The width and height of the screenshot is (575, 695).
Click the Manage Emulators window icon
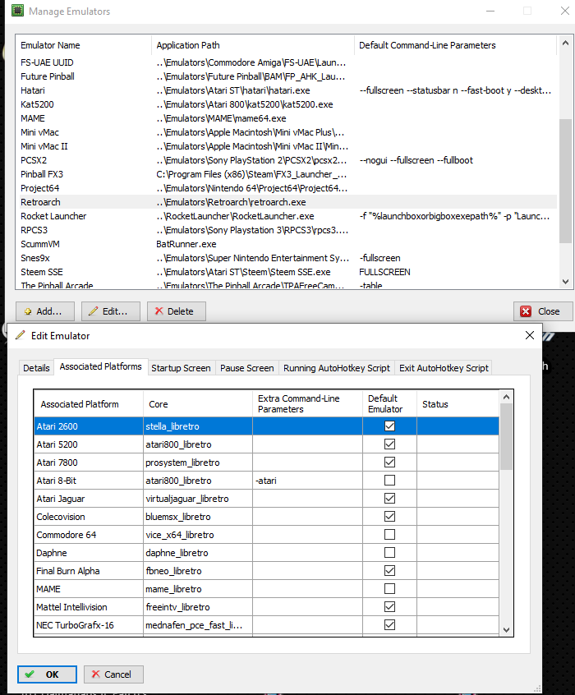click(17, 11)
